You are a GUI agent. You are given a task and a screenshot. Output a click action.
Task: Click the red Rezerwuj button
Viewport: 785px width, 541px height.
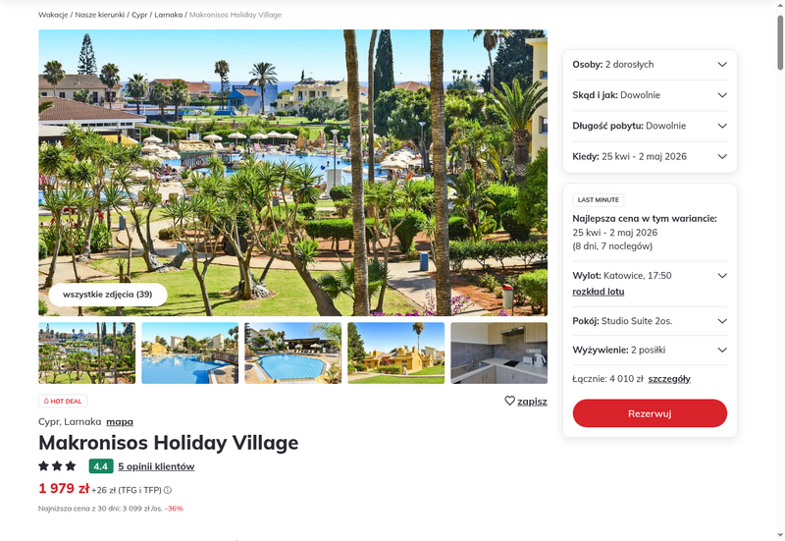pos(650,413)
